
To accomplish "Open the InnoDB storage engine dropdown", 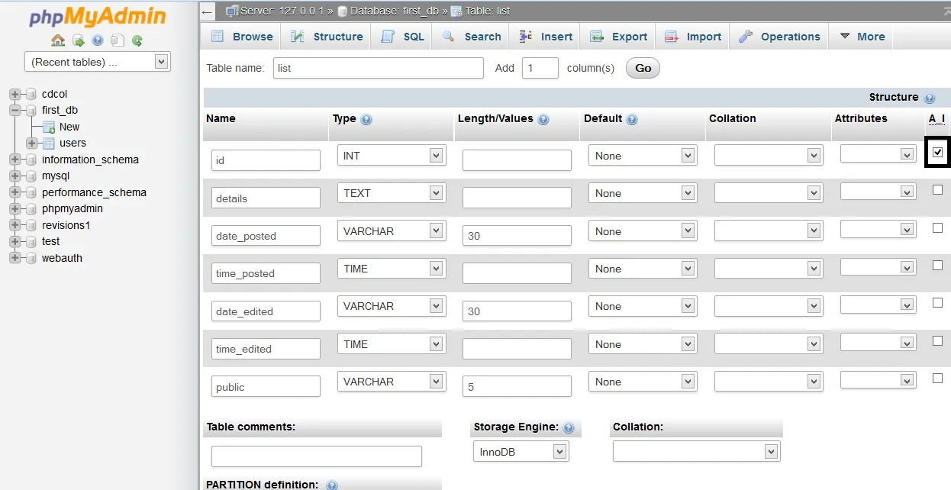I will tap(521, 452).
